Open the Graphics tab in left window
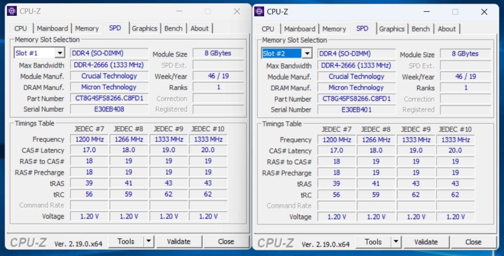The height and width of the screenshot is (256, 504). coord(144,28)
